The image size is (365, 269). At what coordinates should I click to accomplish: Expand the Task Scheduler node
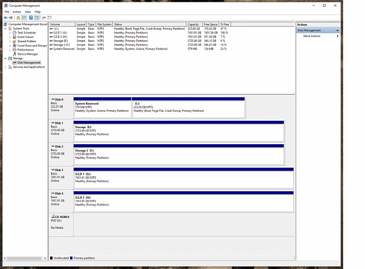coord(10,33)
